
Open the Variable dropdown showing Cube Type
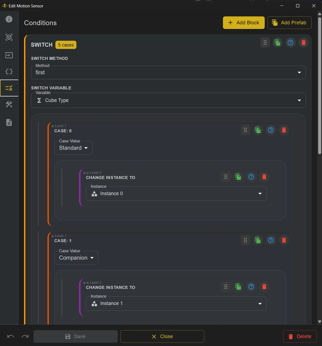click(168, 100)
